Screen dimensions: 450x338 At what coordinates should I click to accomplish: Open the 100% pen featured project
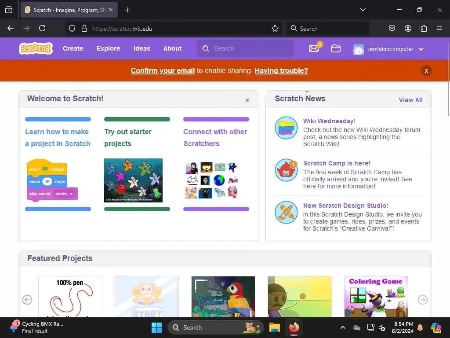70,296
